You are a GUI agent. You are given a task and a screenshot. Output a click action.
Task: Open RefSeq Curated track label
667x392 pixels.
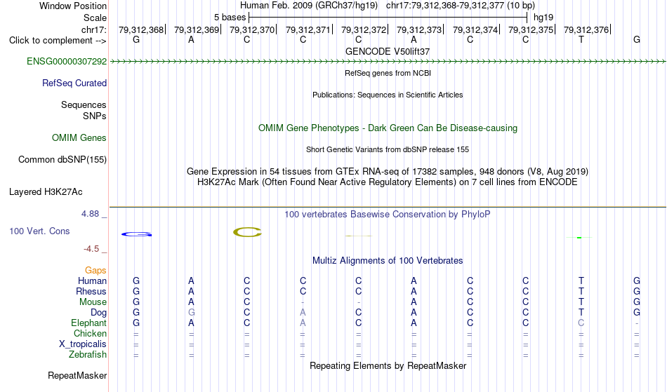coord(74,83)
